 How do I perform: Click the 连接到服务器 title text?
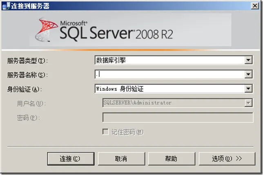[x=30, y=6]
